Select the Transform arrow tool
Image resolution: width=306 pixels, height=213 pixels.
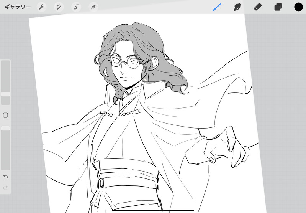pyautogui.click(x=93, y=7)
